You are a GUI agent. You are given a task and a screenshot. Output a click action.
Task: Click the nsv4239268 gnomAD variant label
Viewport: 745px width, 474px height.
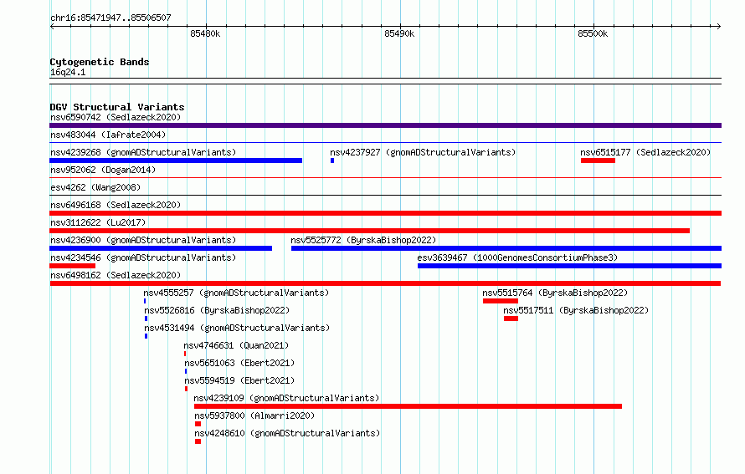tap(143, 152)
